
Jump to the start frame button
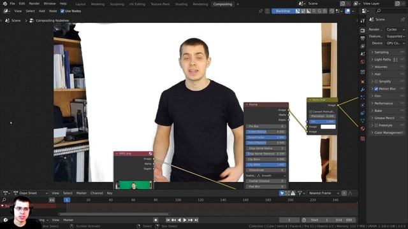168,220
